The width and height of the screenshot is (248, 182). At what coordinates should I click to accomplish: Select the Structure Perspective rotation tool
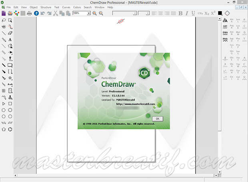click(x=4, y=27)
